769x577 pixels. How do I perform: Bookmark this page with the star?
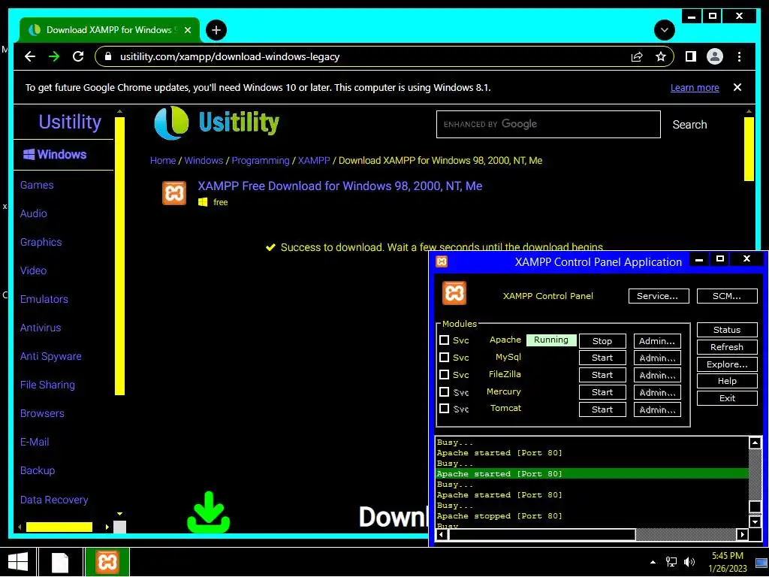[661, 56]
